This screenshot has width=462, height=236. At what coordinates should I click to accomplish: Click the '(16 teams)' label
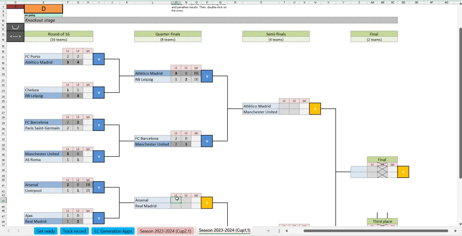click(x=59, y=39)
